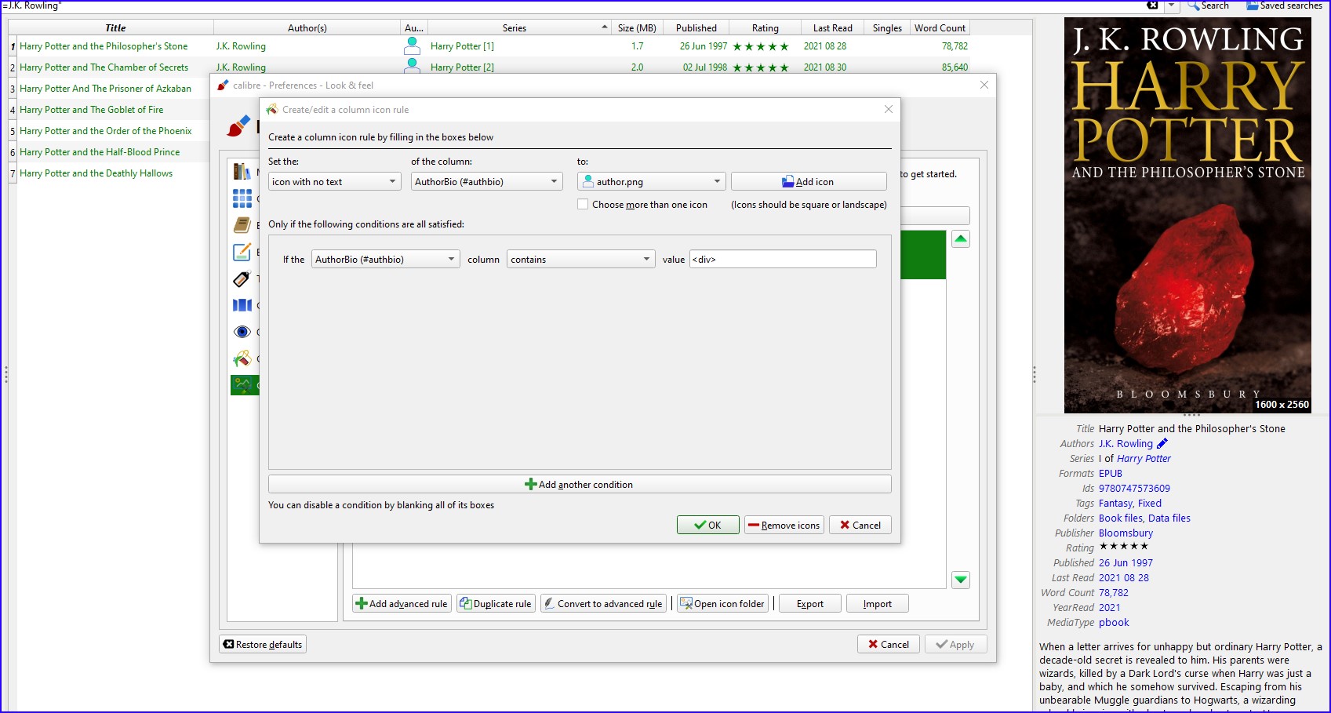The image size is (1331, 713).
Task: Sort by Rating column header
Action: 766,27
